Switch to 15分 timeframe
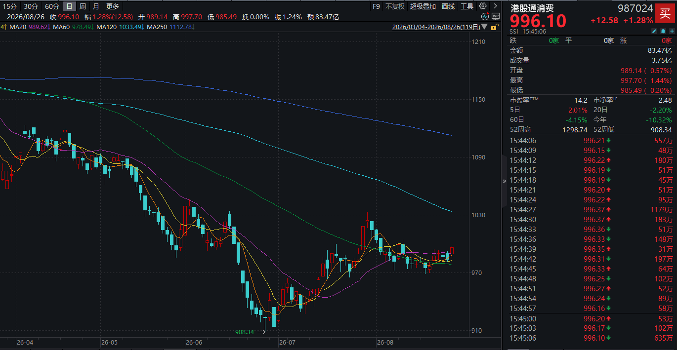Viewport: 677px width, 350px height. [x=10, y=6]
